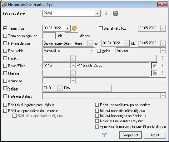The height and width of the screenshot is (142, 169).
Task: Click the Atcelt button
Action: click(155, 135)
